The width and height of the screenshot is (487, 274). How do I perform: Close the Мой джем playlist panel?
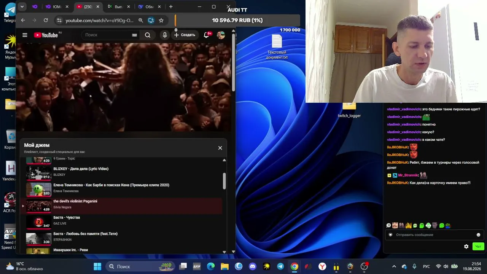[x=220, y=148]
